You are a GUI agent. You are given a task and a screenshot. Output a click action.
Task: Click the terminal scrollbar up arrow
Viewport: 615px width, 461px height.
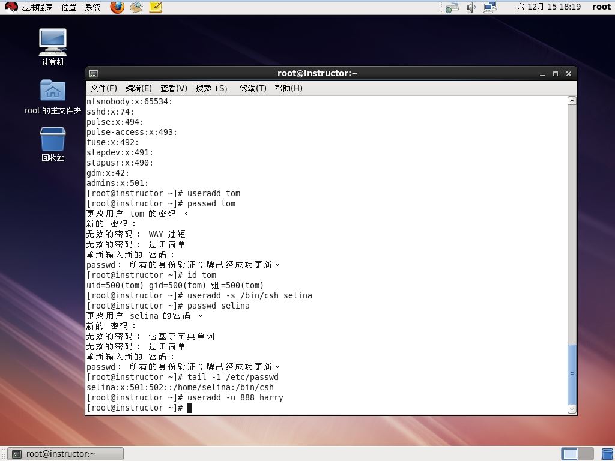pos(572,101)
